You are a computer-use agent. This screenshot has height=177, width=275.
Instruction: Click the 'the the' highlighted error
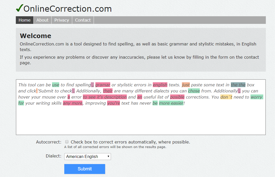[x=237, y=85]
